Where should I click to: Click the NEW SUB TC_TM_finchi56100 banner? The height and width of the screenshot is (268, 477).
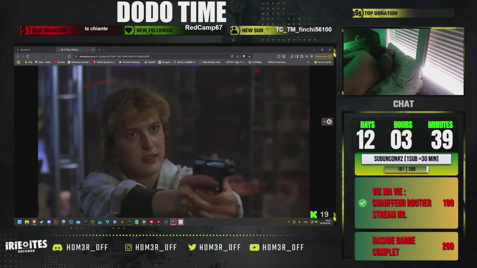281,30
